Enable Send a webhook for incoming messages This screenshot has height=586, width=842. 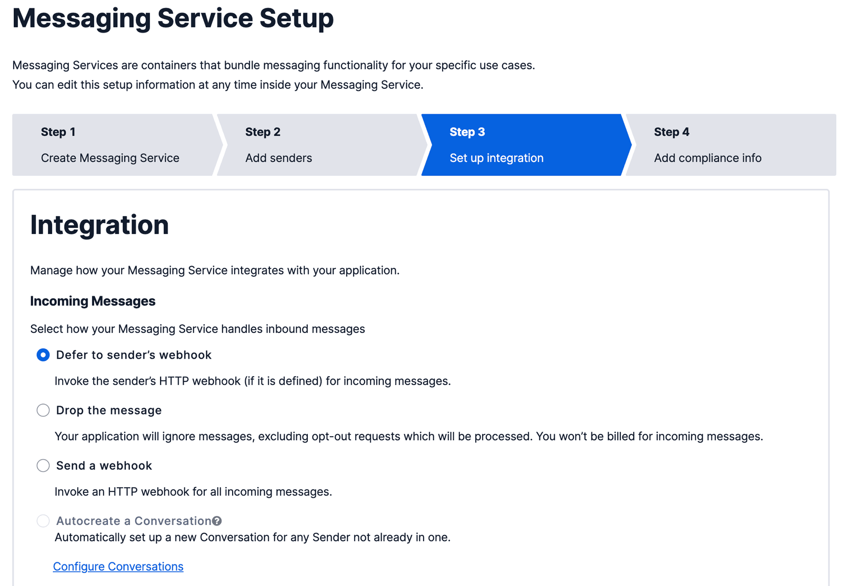coord(43,466)
